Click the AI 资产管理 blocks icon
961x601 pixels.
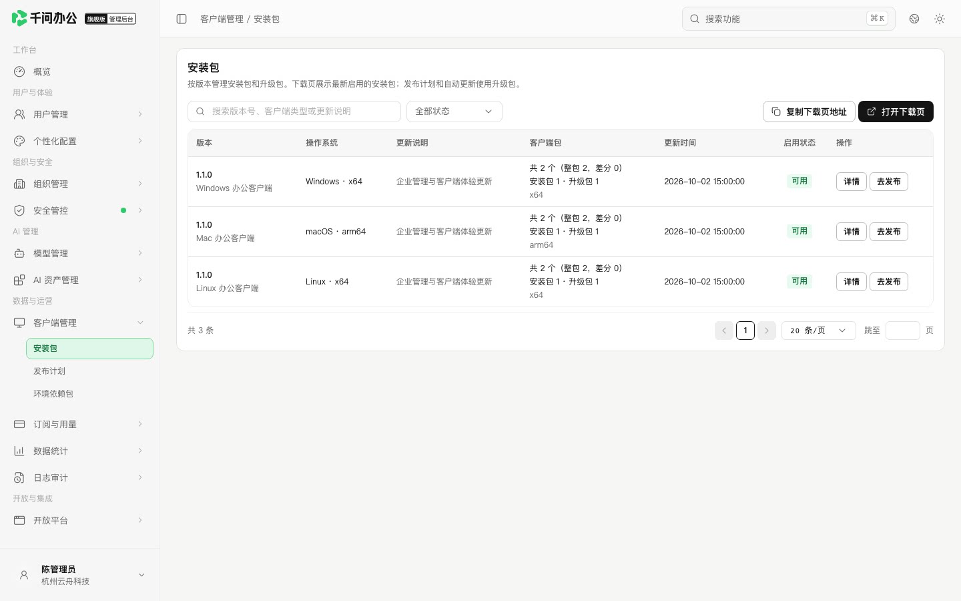point(19,280)
